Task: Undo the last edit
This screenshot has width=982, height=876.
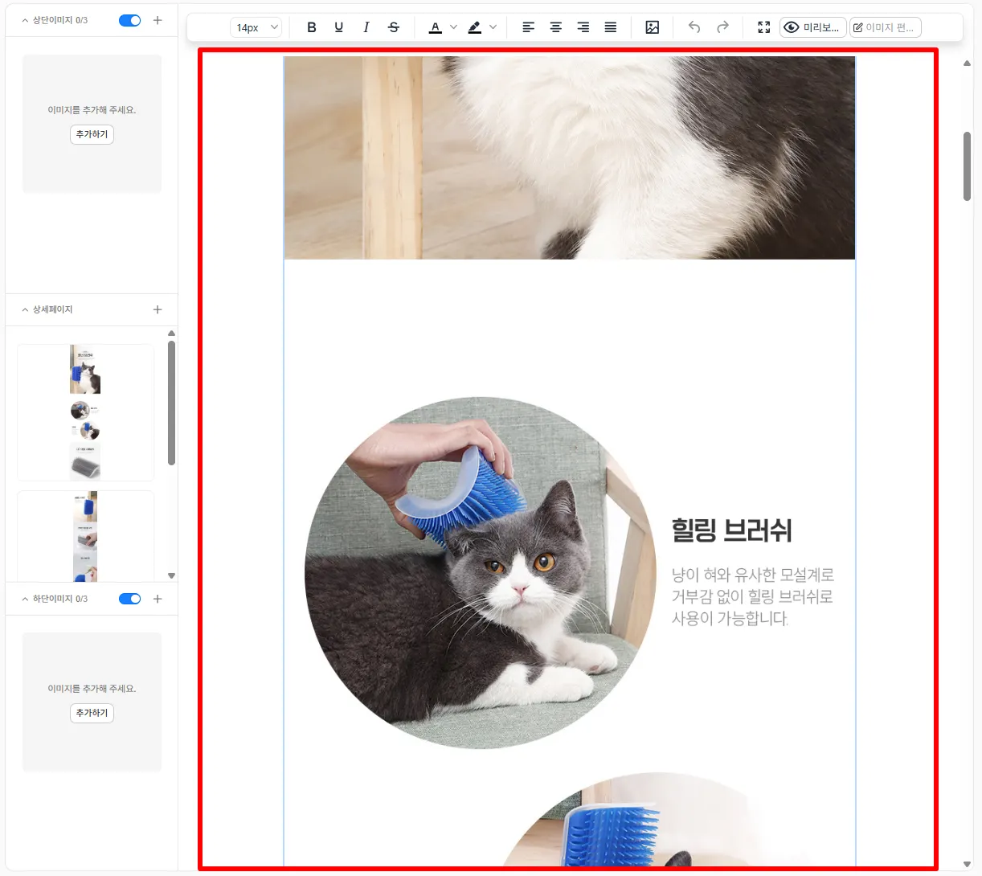Action: (694, 27)
